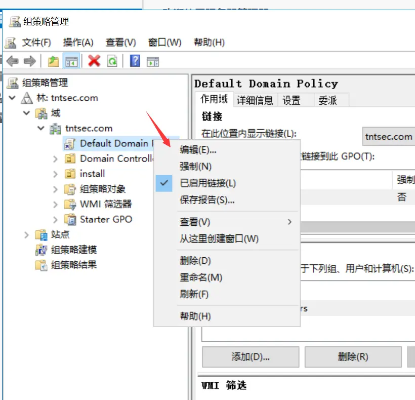The width and height of the screenshot is (415, 400).
Task: Collapse the tntsec.com domain node
Action: coord(40,129)
